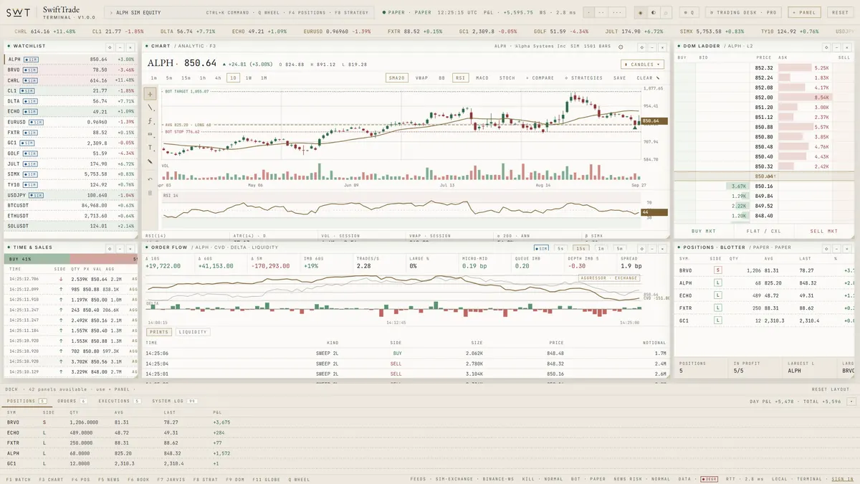Select the crosshair tool in chart toolbar
860x484 pixels.
(150, 94)
